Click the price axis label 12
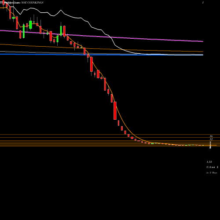 click(x=211, y=139)
